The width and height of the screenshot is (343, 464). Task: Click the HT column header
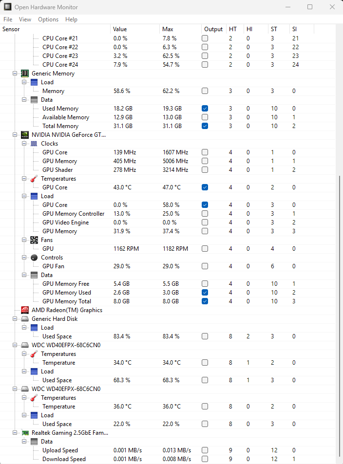(234, 29)
